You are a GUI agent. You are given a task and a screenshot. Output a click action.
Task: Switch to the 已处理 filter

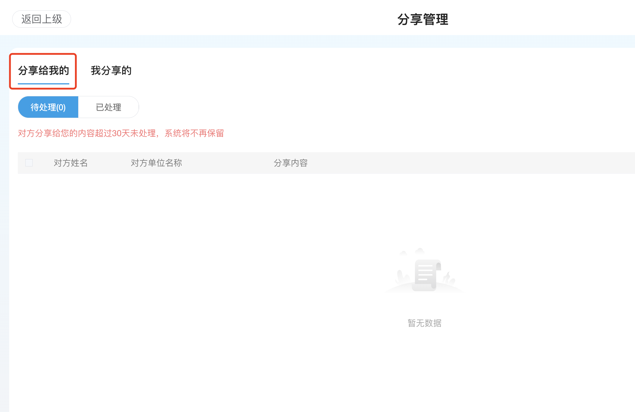(x=109, y=107)
